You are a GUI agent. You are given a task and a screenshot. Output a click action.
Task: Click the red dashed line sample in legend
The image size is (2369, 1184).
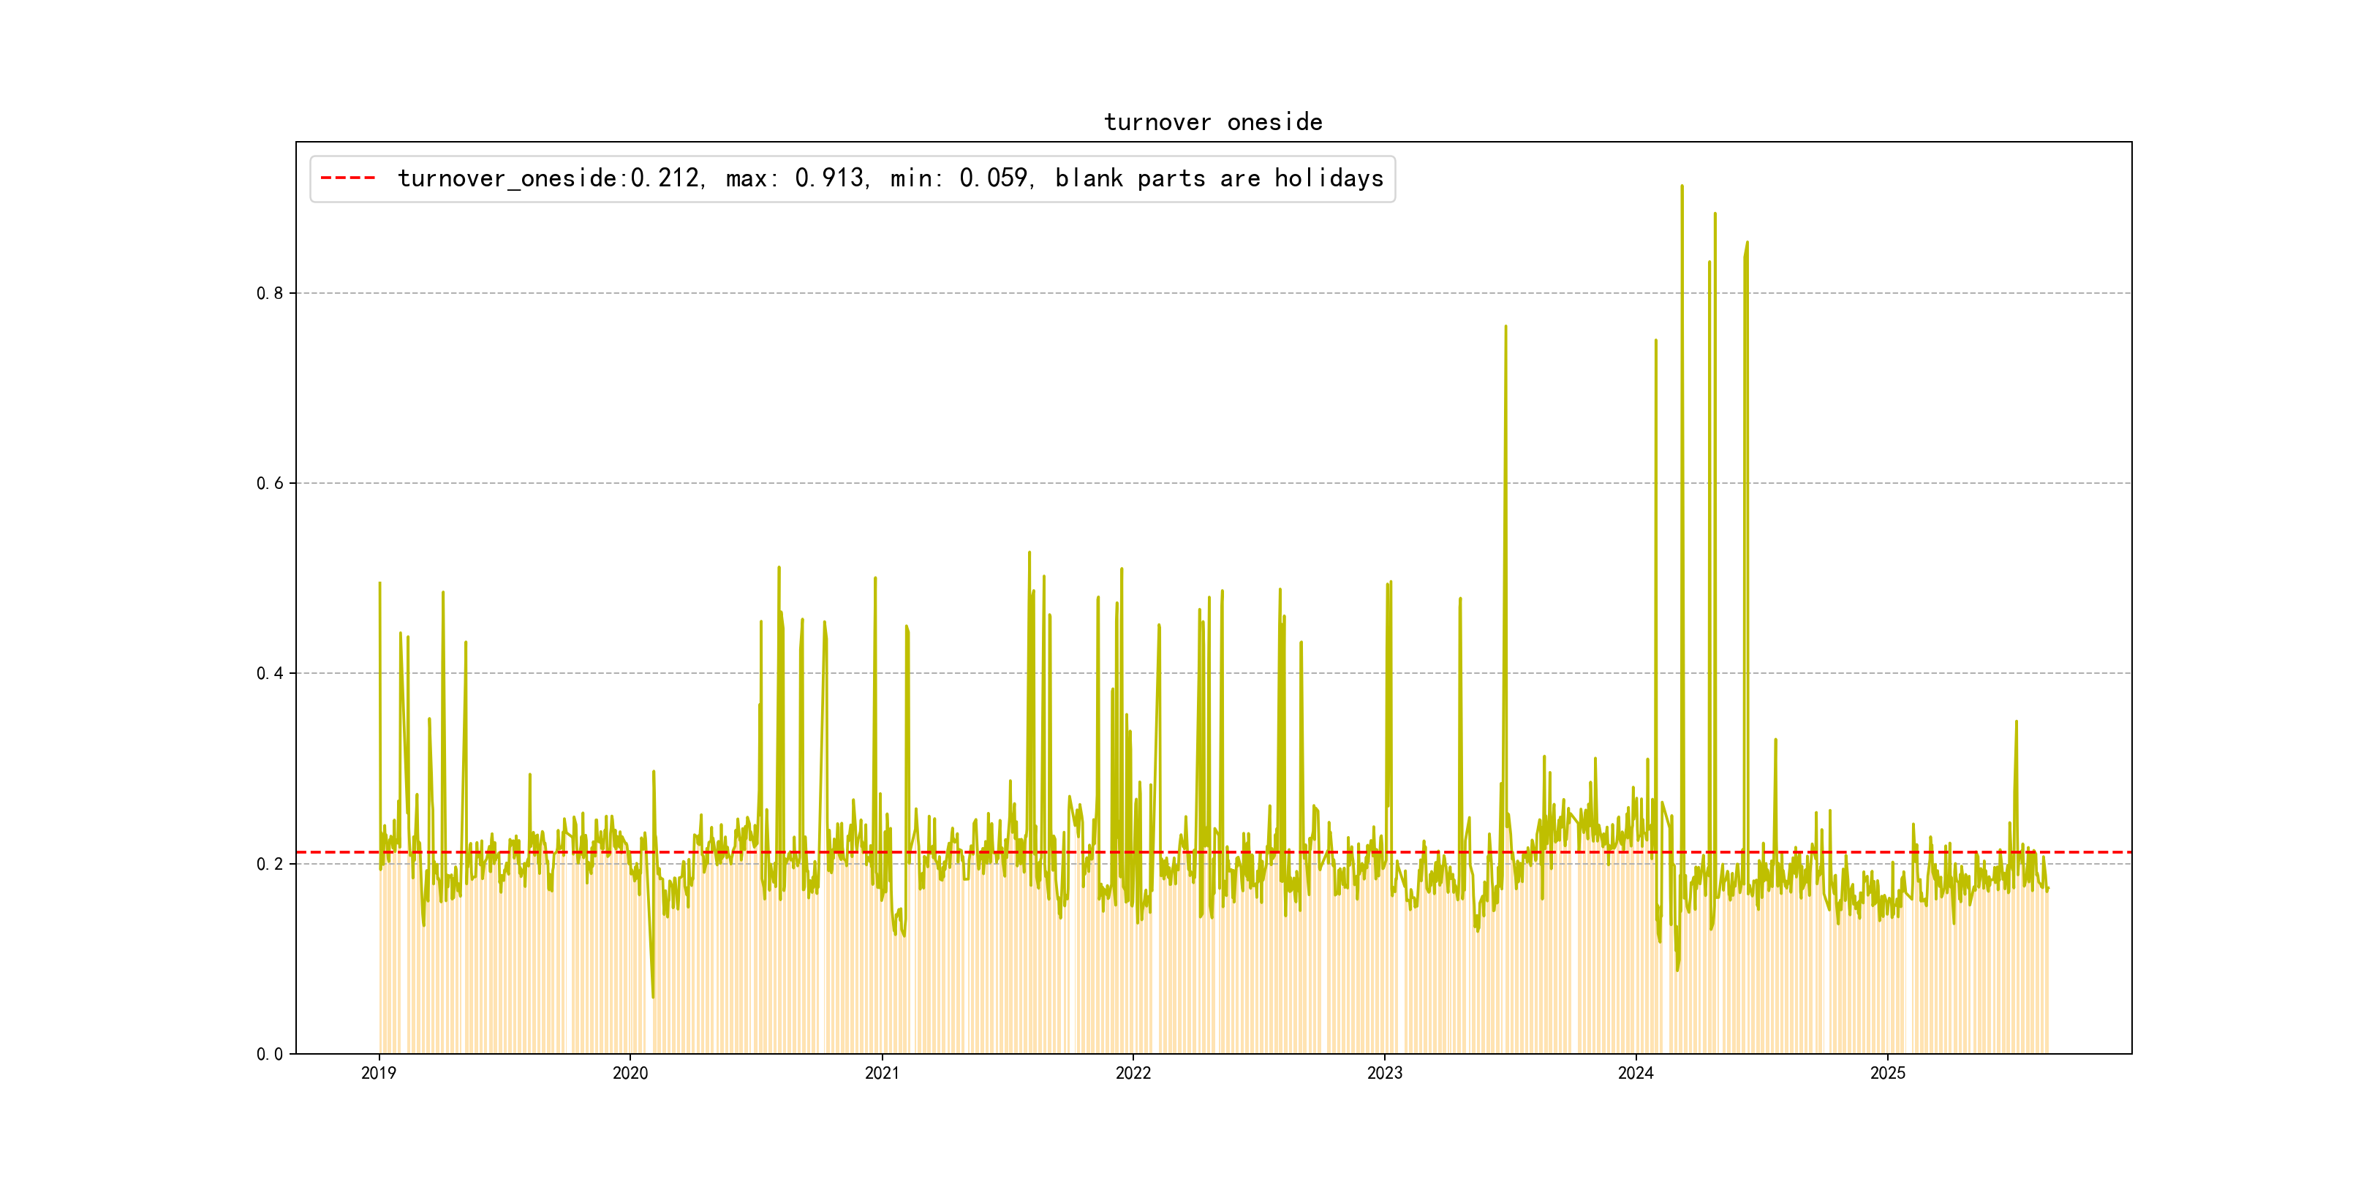(347, 178)
